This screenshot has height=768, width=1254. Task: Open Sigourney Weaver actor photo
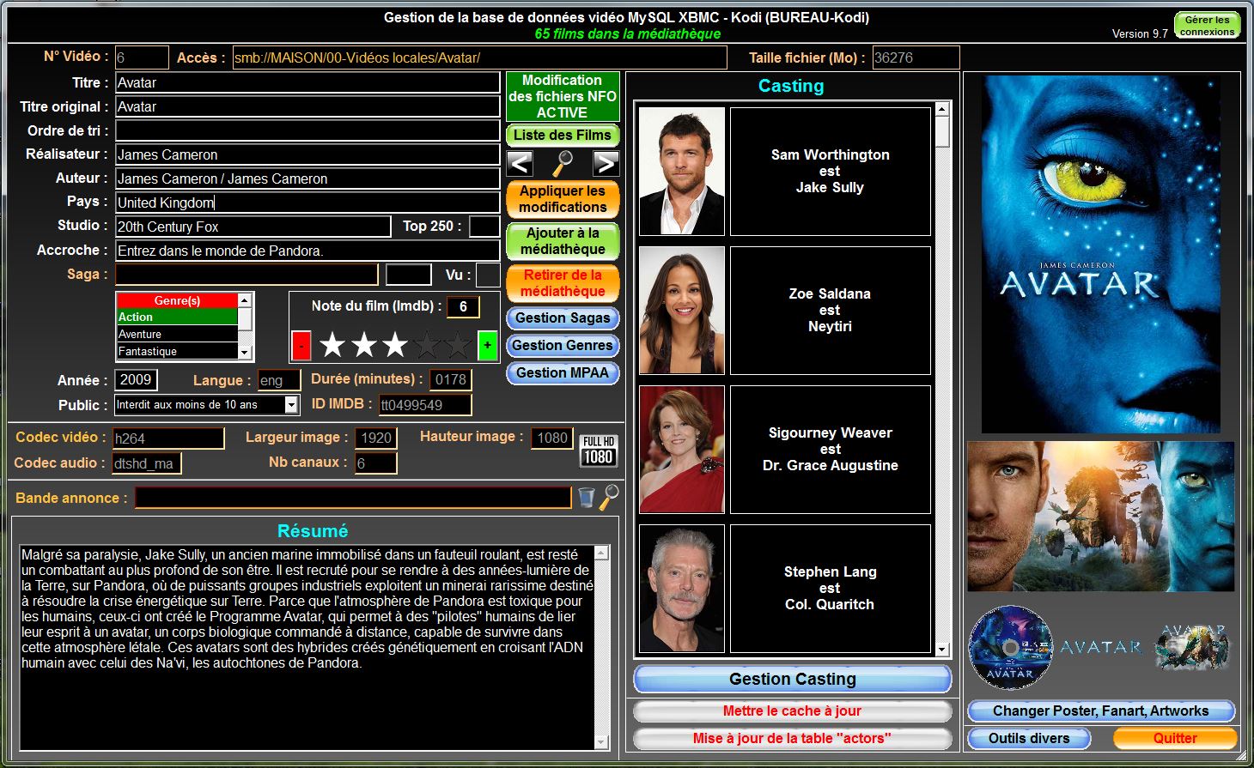click(682, 449)
